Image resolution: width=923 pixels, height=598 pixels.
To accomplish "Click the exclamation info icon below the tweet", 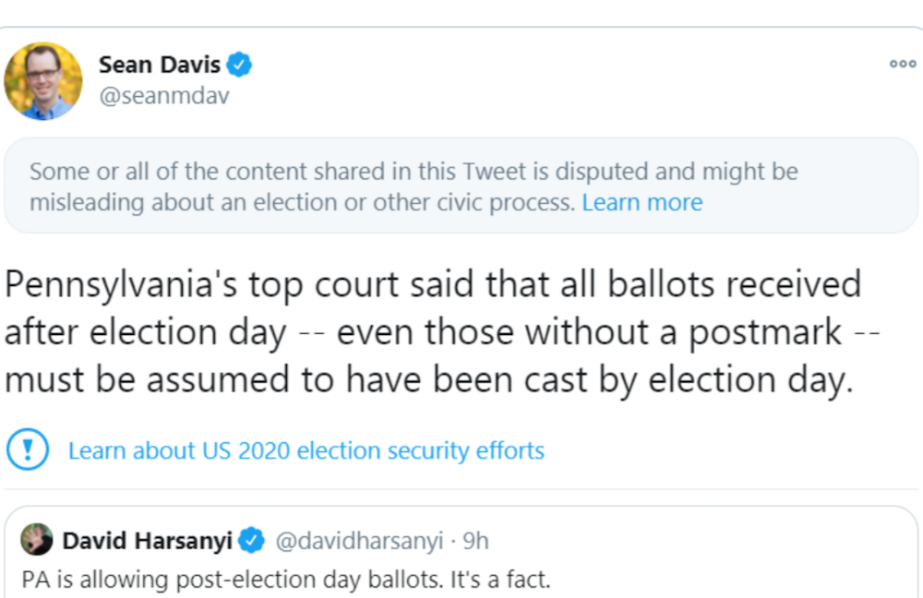I will coord(28,450).
